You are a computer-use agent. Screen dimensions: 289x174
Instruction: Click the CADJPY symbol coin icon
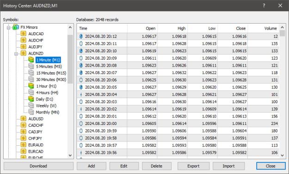coord(24,132)
